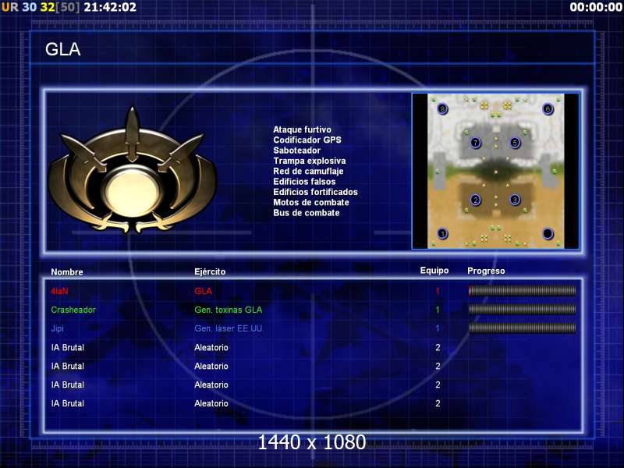This screenshot has width=624, height=468.
Task: Click the Crasheador loading progress bar
Action: point(522,309)
